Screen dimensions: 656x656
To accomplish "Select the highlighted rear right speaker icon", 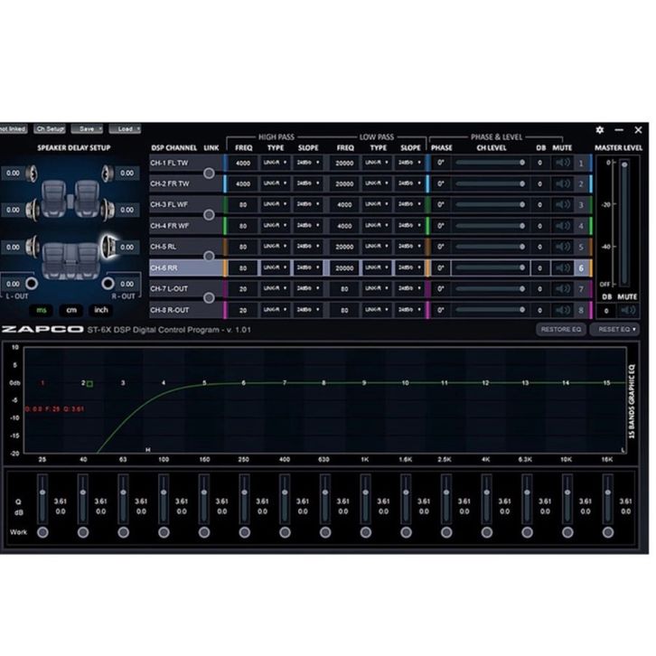I will (x=109, y=245).
